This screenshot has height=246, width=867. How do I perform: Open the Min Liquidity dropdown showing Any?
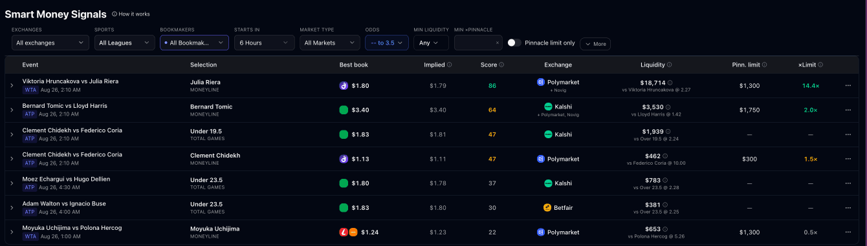pyautogui.click(x=432, y=43)
